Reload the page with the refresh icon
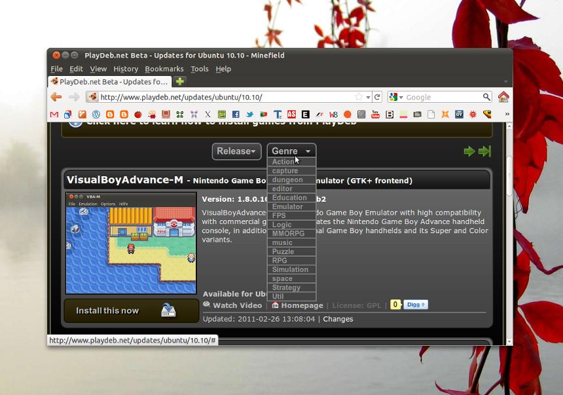The width and height of the screenshot is (563, 395). tap(377, 97)
